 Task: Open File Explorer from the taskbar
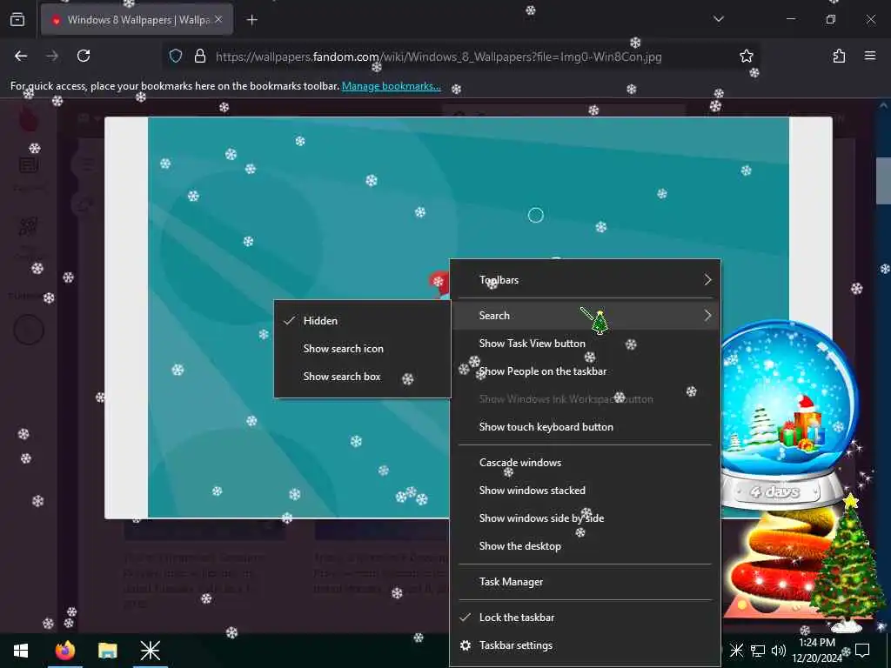107,651
